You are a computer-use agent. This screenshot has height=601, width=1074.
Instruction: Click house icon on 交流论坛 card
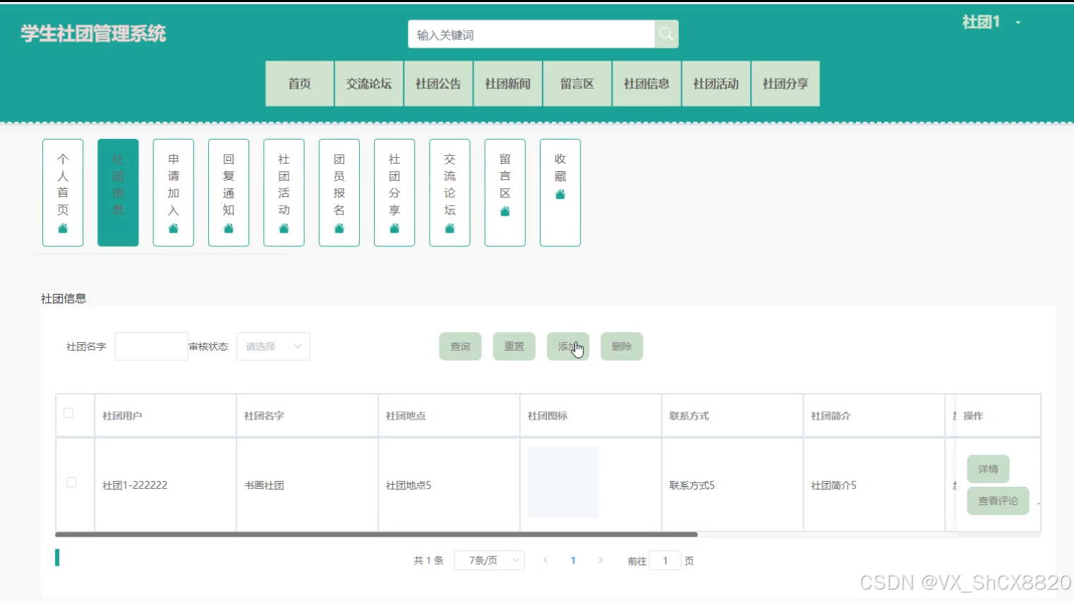(449, 228)
